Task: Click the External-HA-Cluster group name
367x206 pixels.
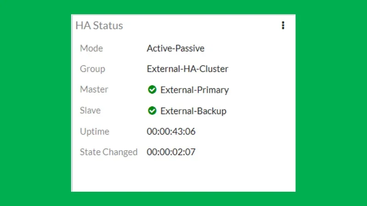Action: tap(188, 69)
